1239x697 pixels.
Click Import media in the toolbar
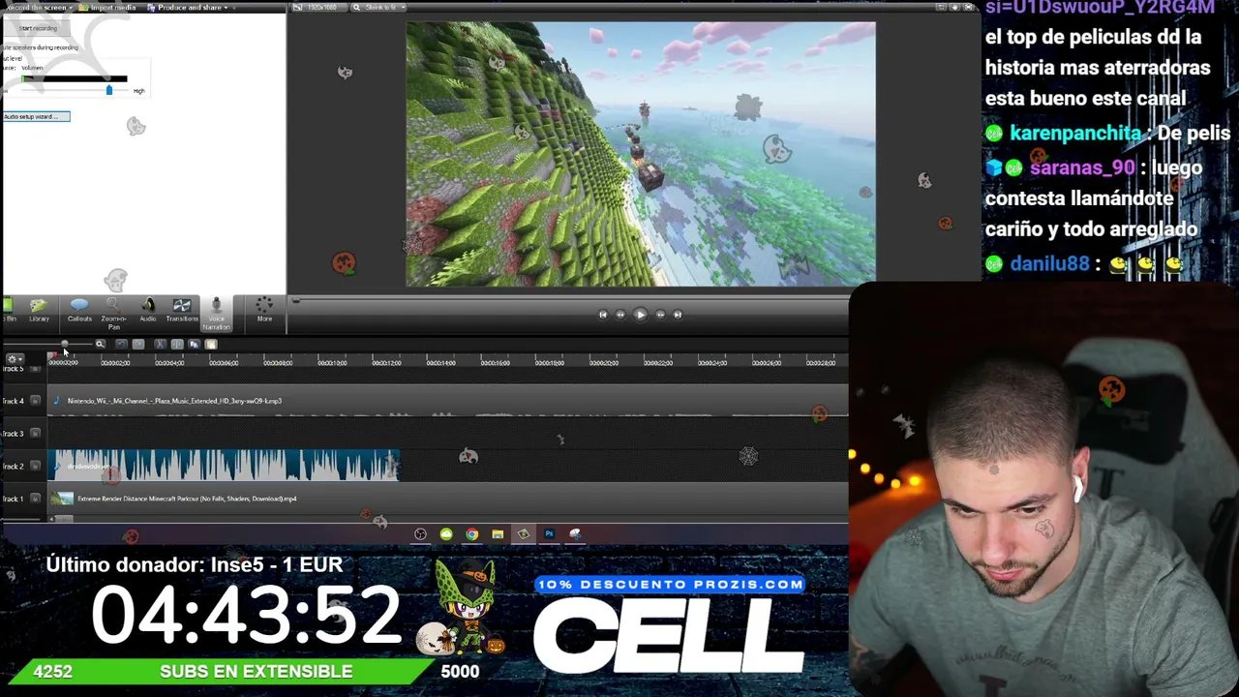tap(109, 8)
